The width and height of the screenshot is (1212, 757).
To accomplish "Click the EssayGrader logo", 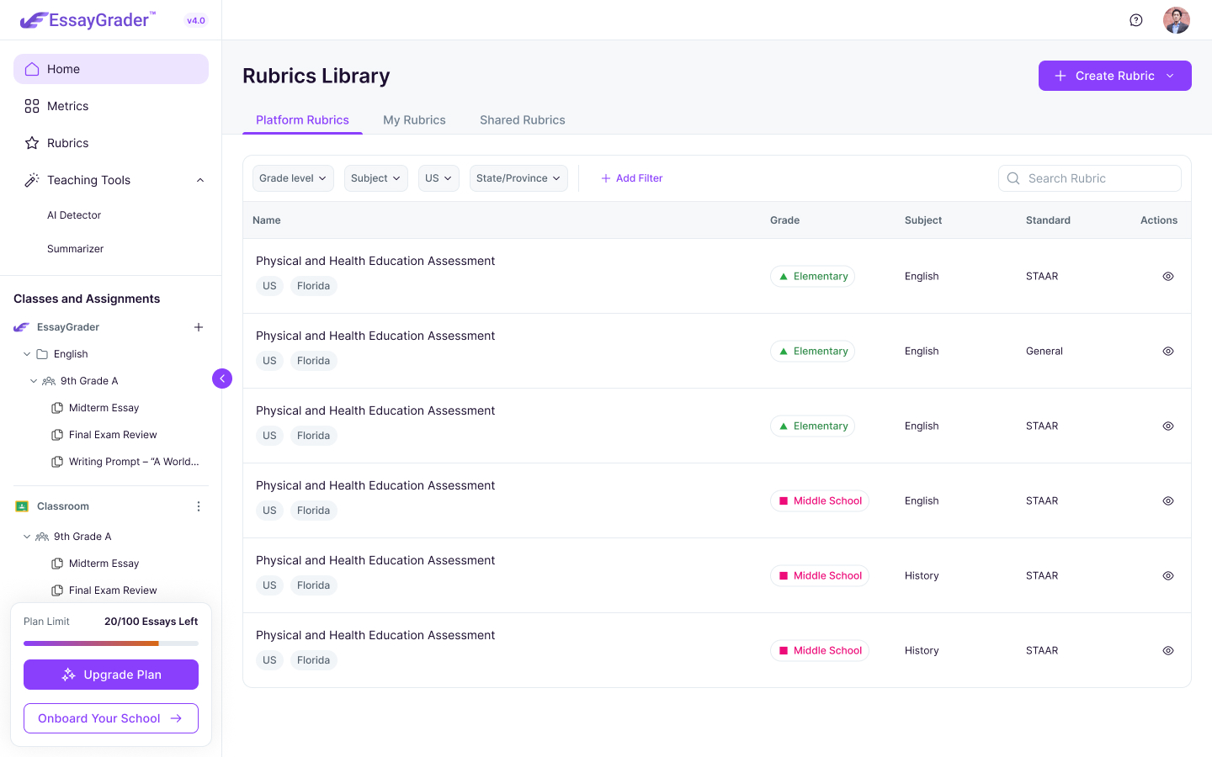I will tap(88, 20).
